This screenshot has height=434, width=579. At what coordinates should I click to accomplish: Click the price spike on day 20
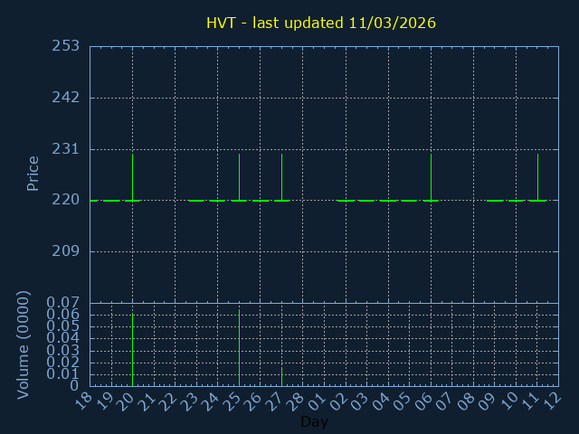tap(132, 176)
